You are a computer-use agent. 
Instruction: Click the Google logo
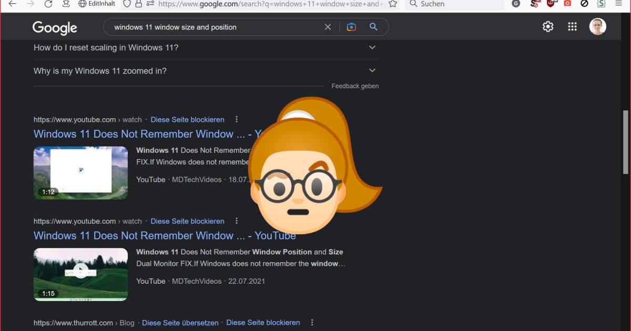(54, 27)
